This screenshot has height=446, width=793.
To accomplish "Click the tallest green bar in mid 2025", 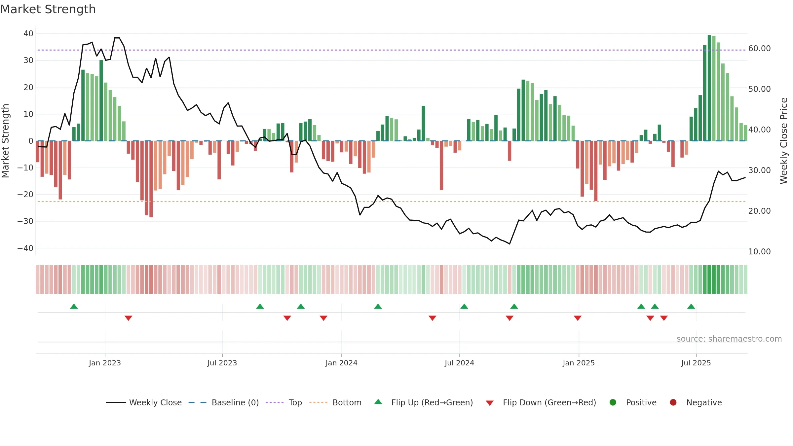I will pyautogui.click(x=709, y=88).
